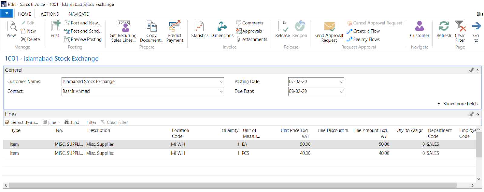This screenshot has height=192, width=484.
Task: Click the View icon in Manage group
Action: point(11,26)
